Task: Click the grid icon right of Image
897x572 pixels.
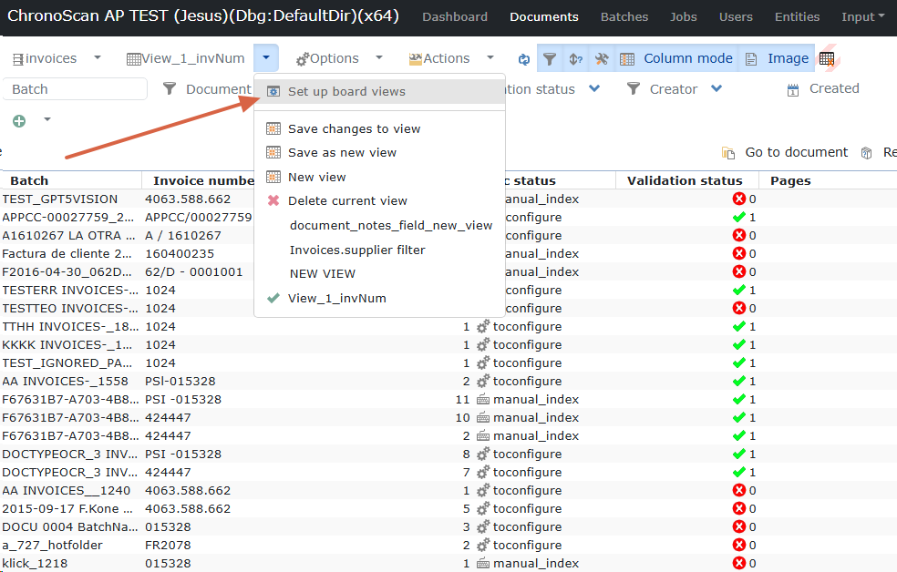Action: 826,58
